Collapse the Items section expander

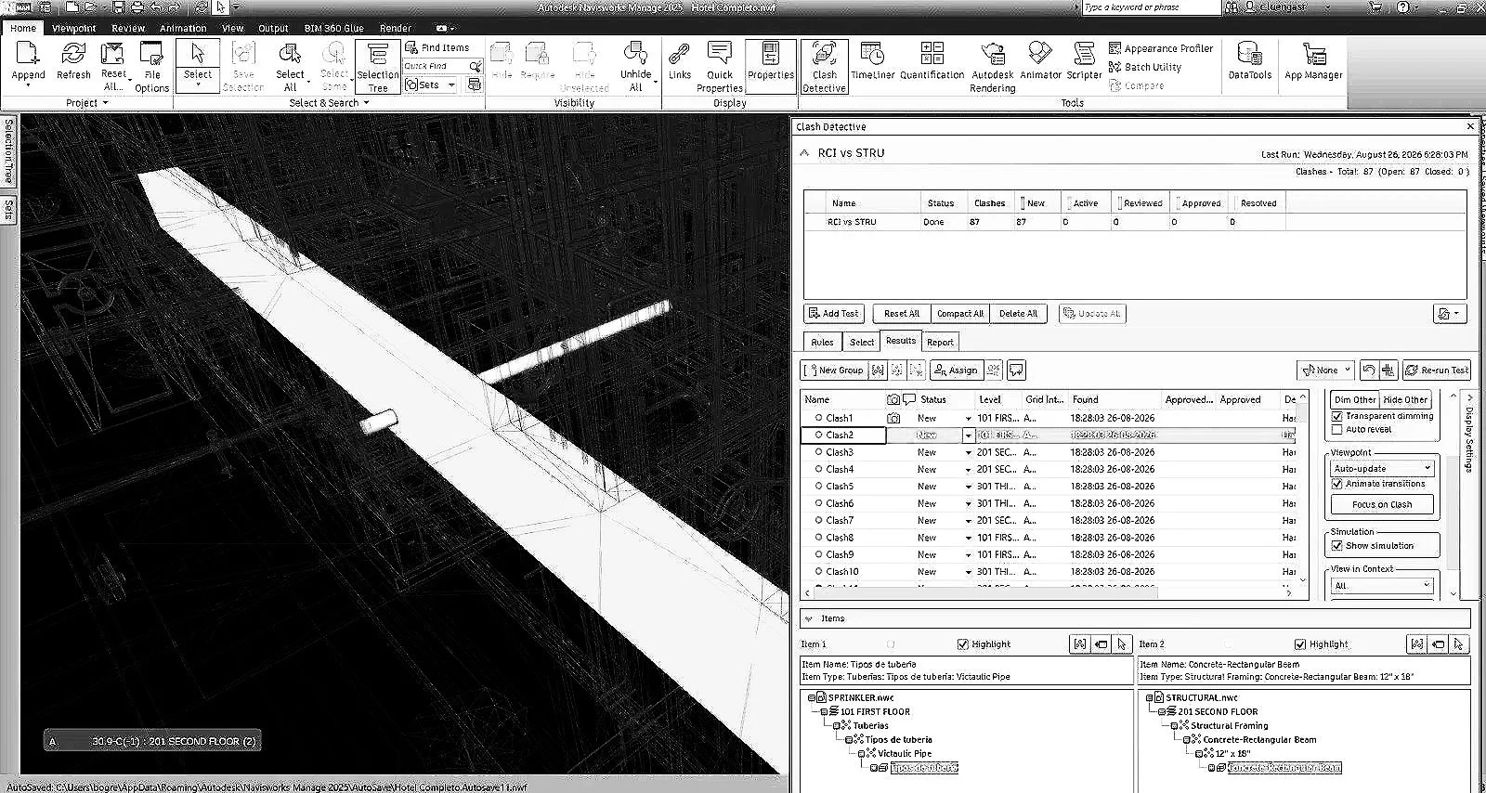[809, 618]
